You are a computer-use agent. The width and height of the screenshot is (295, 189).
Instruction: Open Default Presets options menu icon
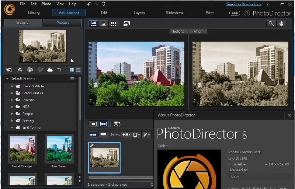click(73, 78)
